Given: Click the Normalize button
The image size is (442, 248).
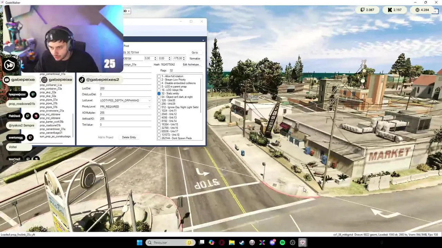Looking at the screenshot, I should pos(195,58).
